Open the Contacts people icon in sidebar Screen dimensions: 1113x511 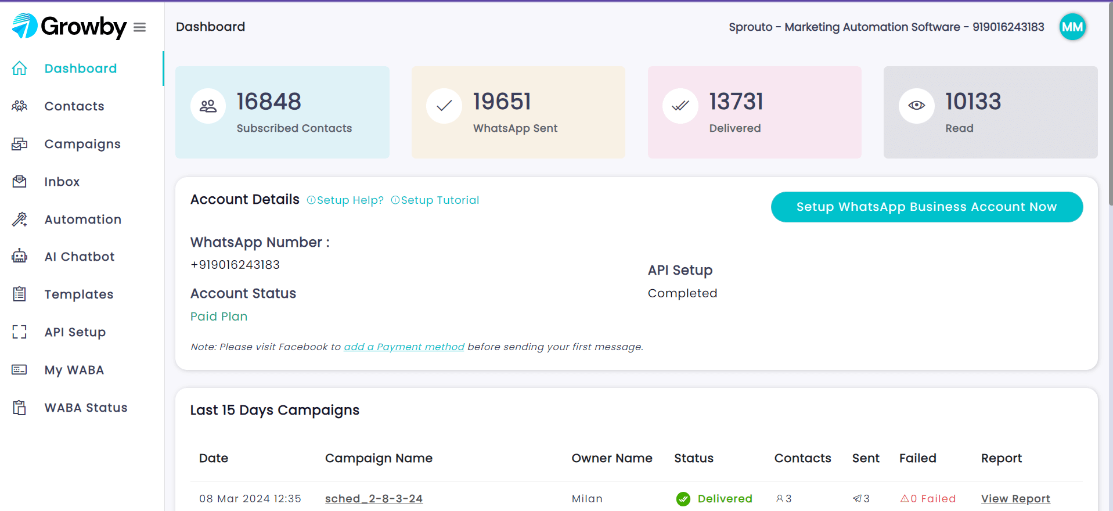[20, 106]
